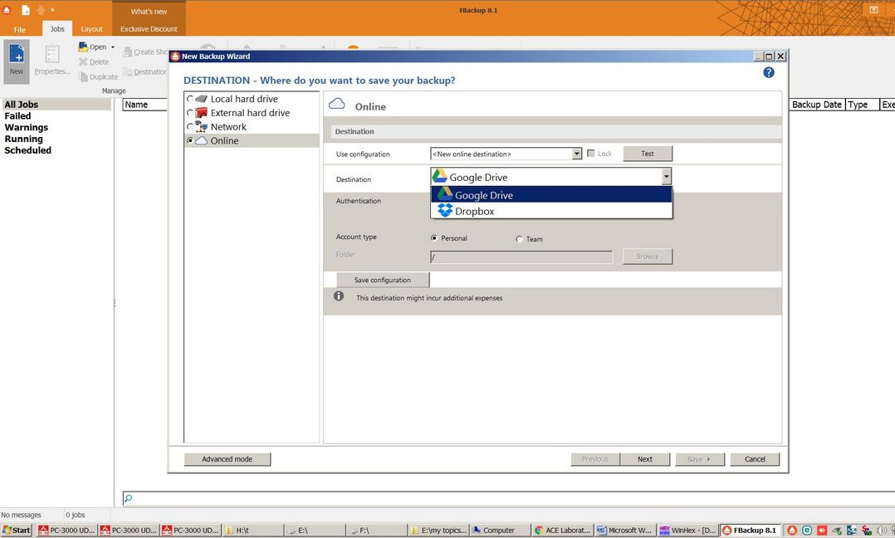Open the Exclusive Discount tab
895x538 pixels.
coord(149,29)
